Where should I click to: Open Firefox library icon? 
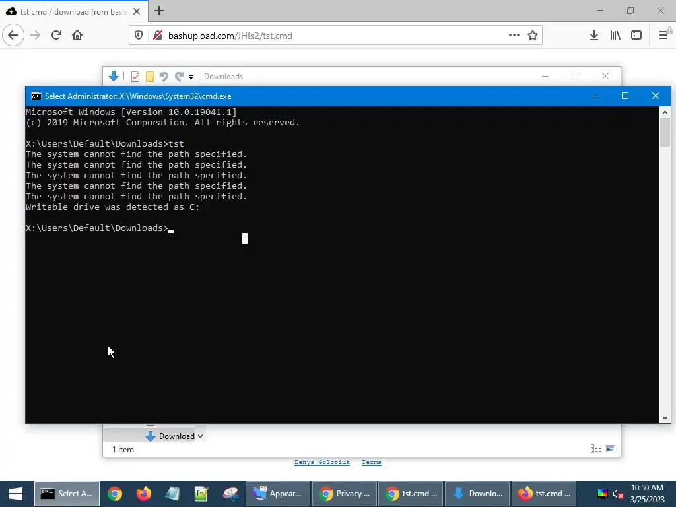[615, 36]
